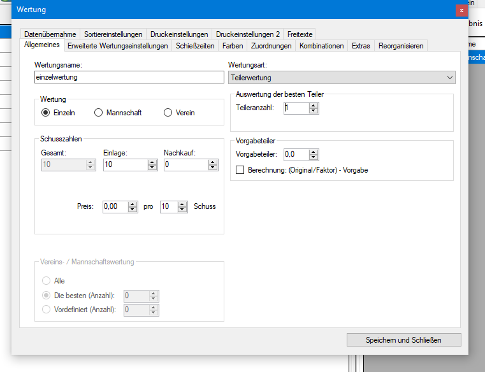Increase the Teileranzahl value
The image size is (485, 372).
(313, 106)
